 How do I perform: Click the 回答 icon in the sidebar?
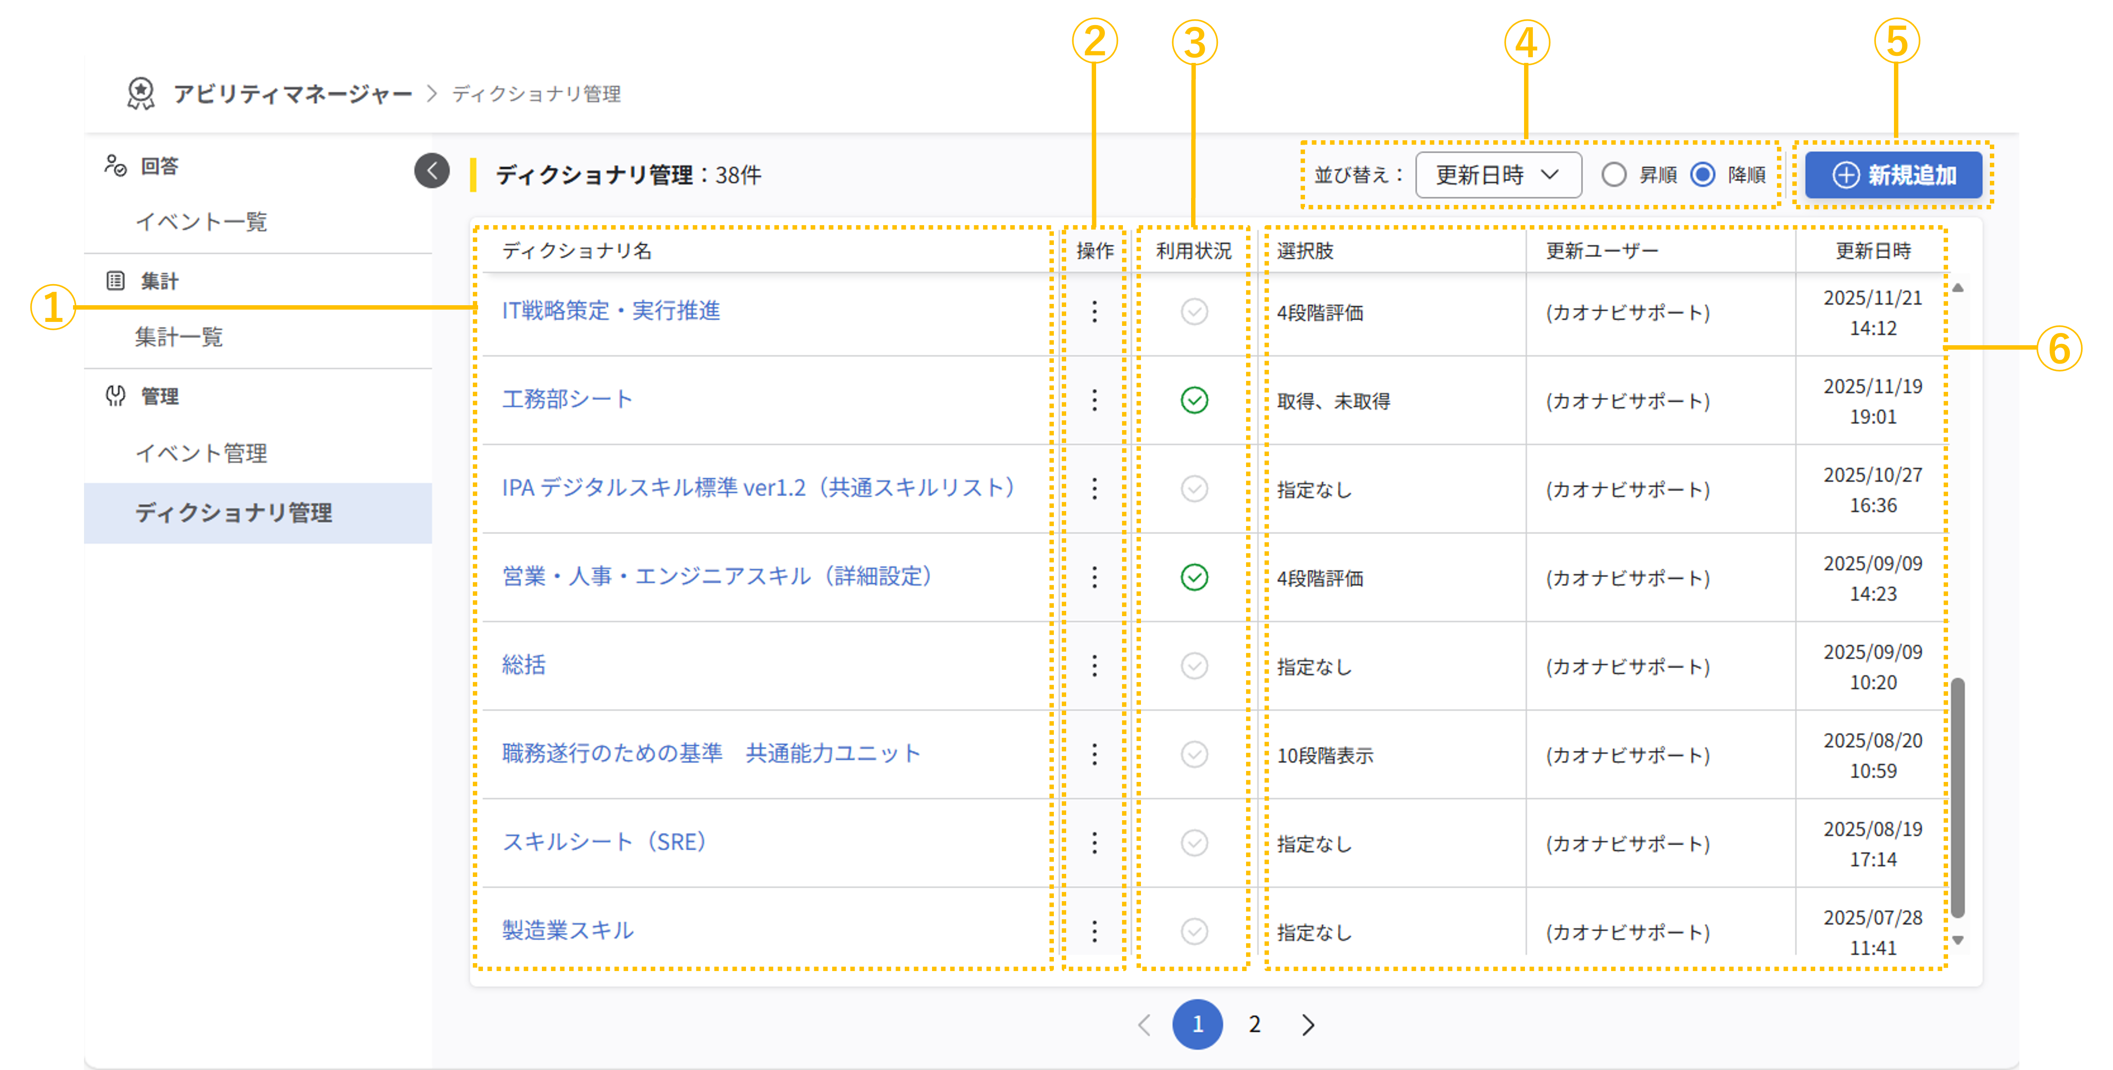click(x=115, y=166)
